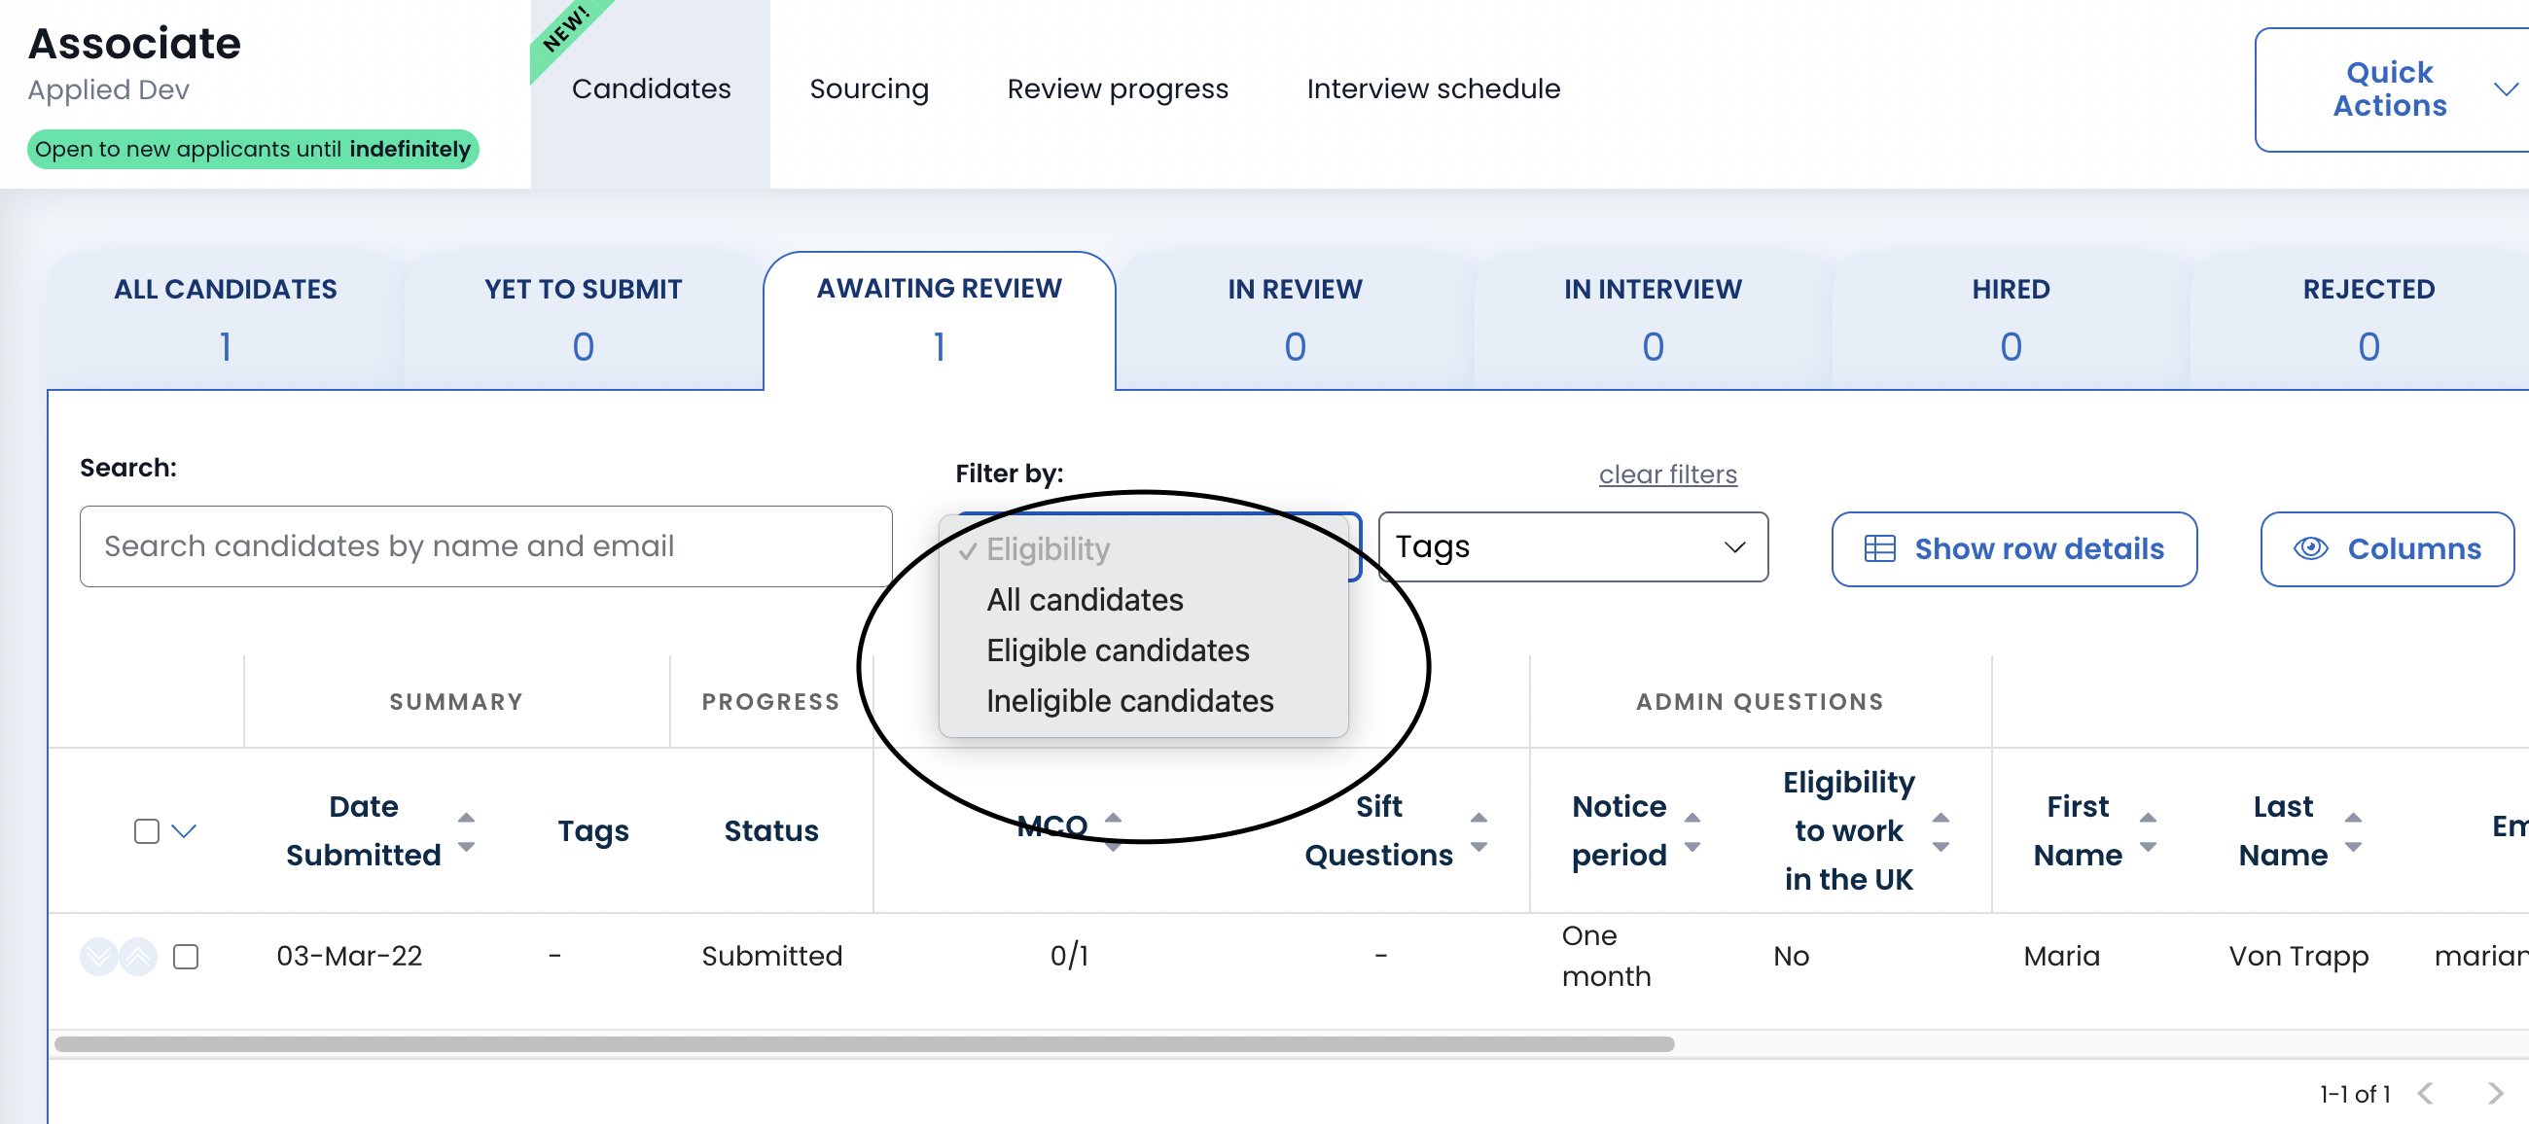2529x1124 pixels.
Task: Click the table icon in Show row details
Action: (1879, 548)
